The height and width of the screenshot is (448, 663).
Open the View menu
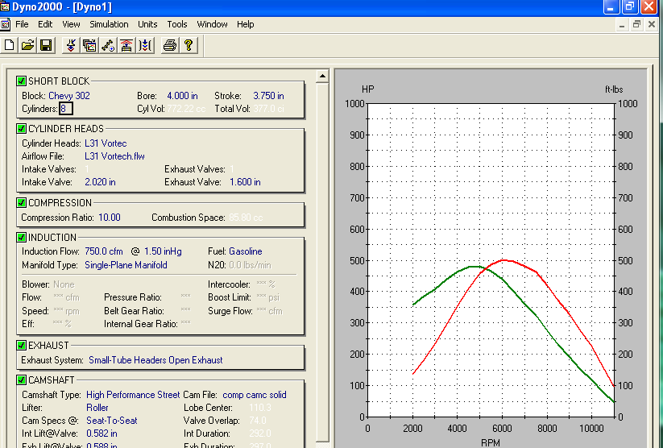coord(71,24)
